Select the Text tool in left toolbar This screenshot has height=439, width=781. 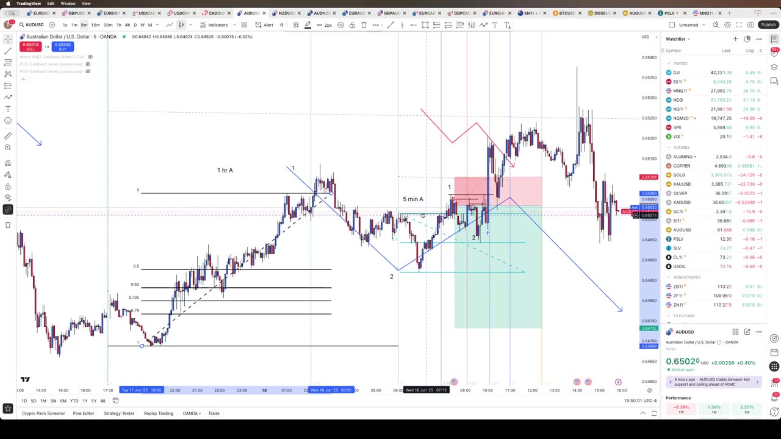click(8, 109)
